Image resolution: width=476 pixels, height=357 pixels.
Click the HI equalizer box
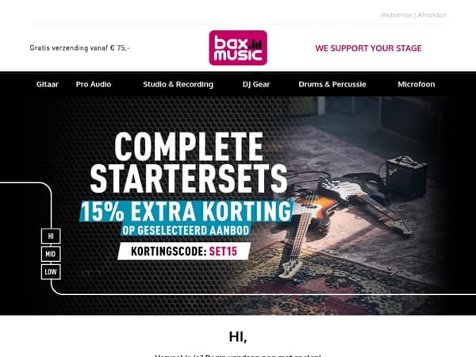[51, 236]
